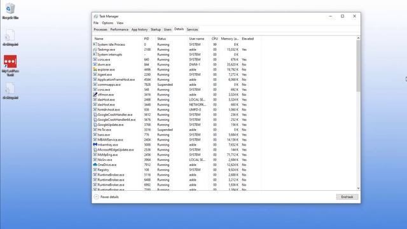Viewport: 407px width, 229px height.
Task: Click the scrollbar down arrow
Action: 358,188
